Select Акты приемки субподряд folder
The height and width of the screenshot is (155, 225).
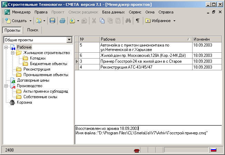(46, 91)
